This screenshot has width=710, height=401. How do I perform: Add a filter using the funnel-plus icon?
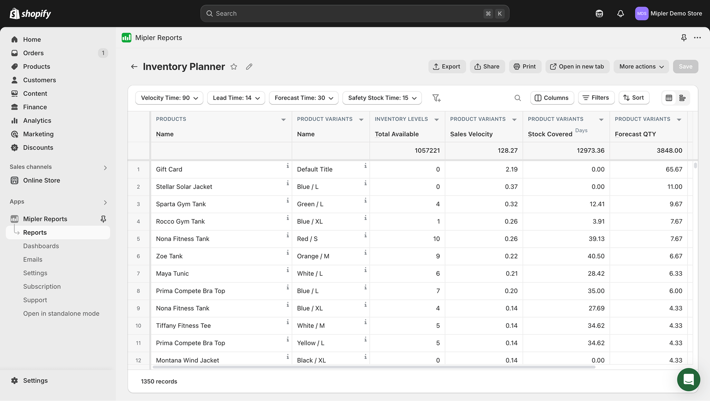tap(437, 98)
